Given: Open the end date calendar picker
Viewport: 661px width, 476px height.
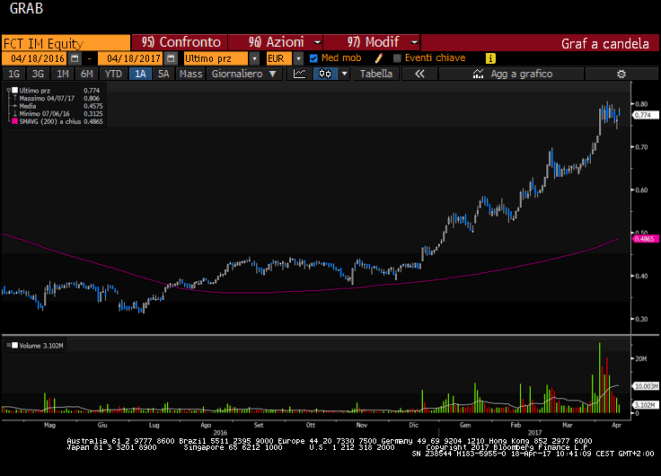Looking at the screenshot, I should click(171, 58).
